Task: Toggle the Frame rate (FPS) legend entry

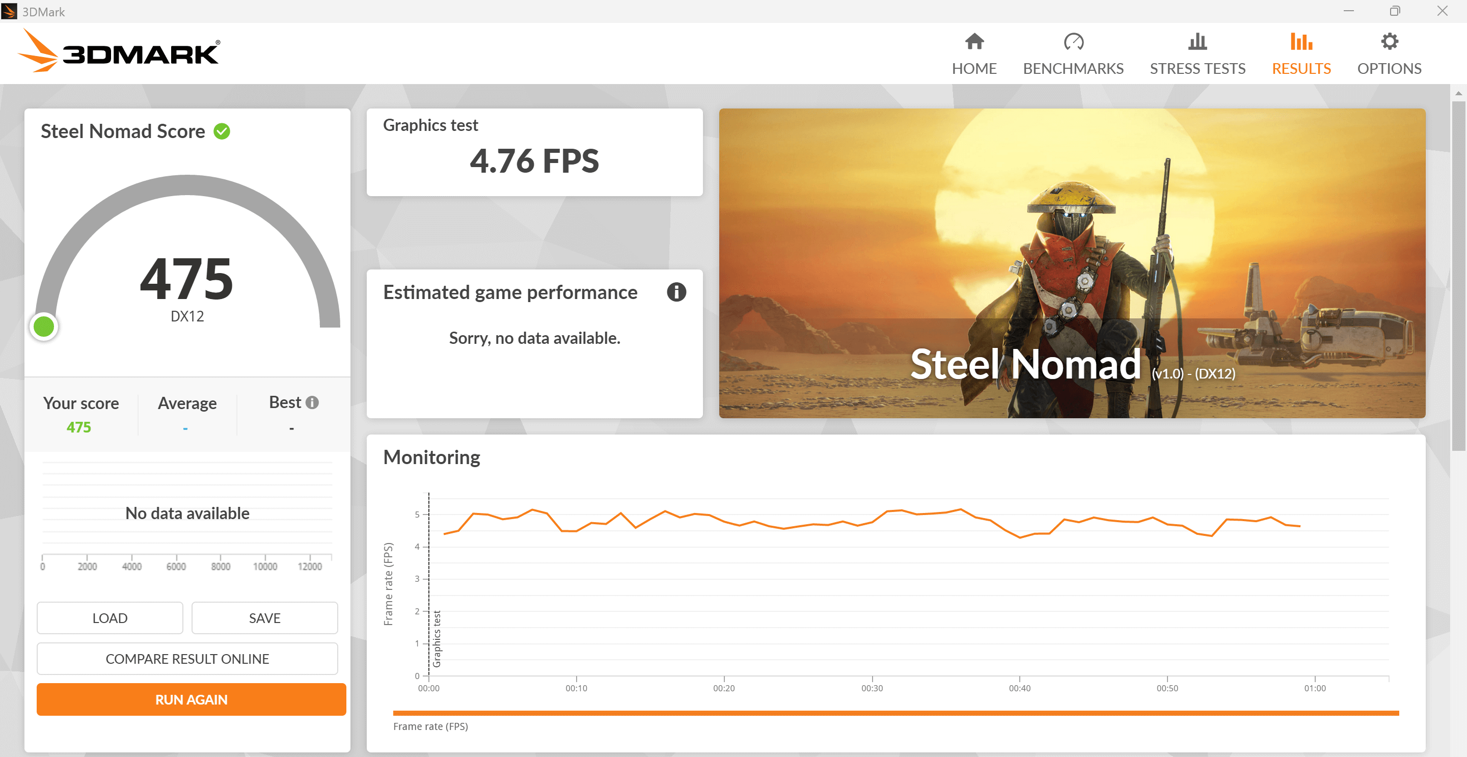Action: 430,726
